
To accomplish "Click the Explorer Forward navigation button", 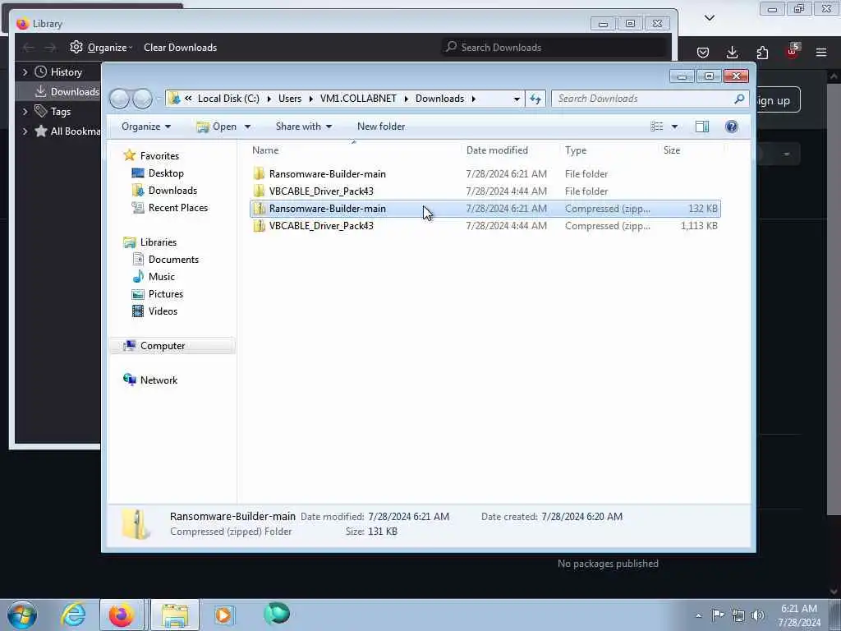I will 143,99.
